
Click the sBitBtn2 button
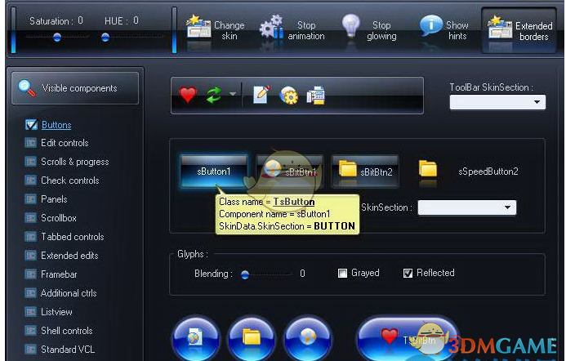365,171
